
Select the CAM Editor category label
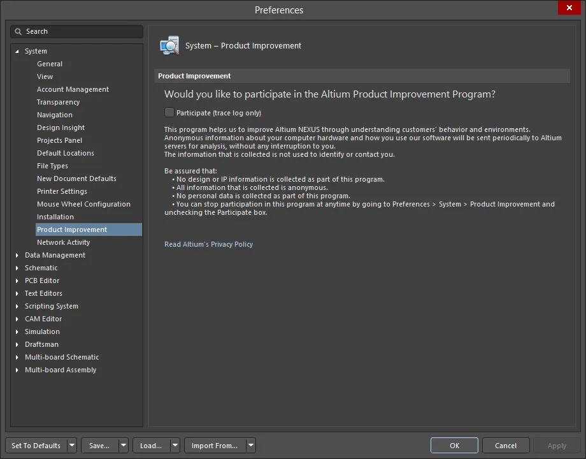[x=43, y=319]
